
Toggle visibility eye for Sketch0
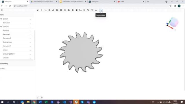click(x=1, y=27)
